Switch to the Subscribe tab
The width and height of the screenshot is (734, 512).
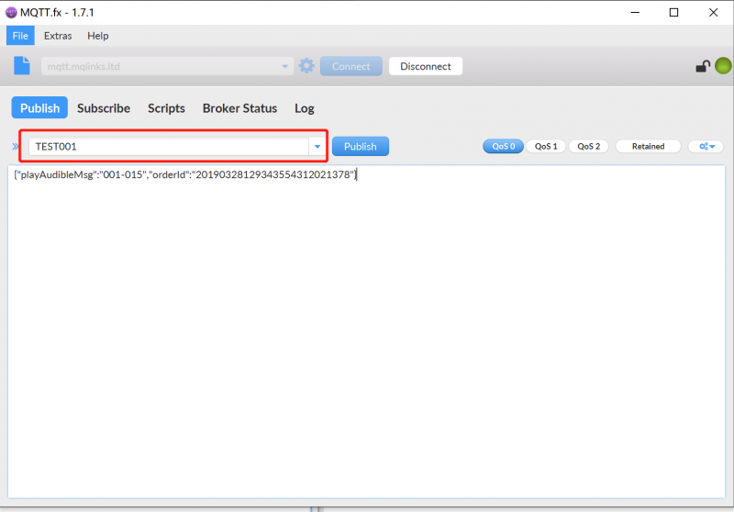104,108
